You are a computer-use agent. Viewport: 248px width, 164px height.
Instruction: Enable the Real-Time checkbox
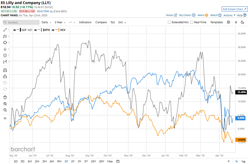click(192, 22)
